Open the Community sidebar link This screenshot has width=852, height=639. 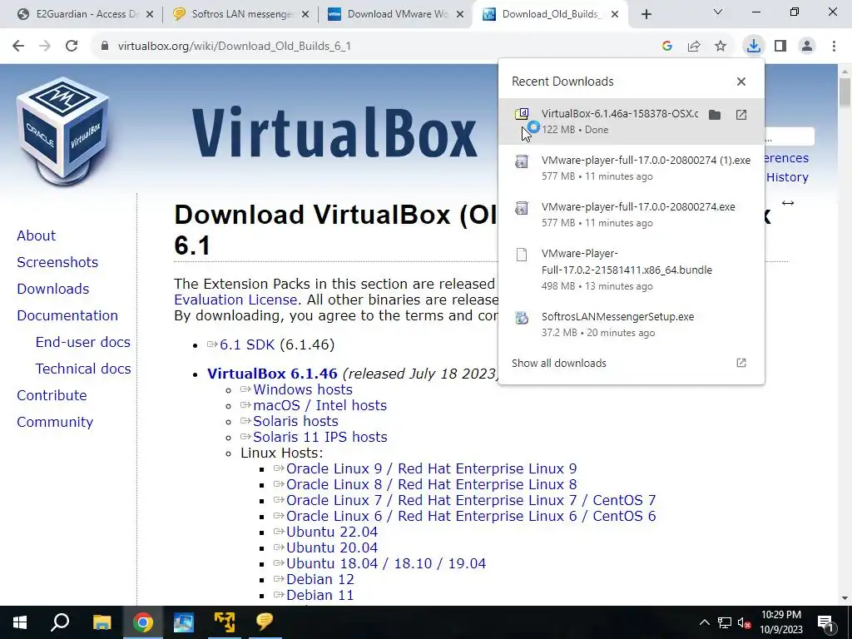55,422
